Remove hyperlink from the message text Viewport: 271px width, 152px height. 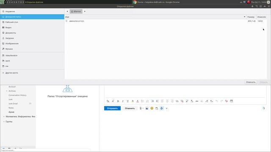182,101
